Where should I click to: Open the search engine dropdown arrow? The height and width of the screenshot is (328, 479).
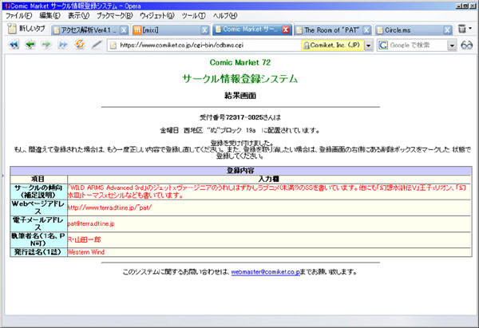(452, 45)
